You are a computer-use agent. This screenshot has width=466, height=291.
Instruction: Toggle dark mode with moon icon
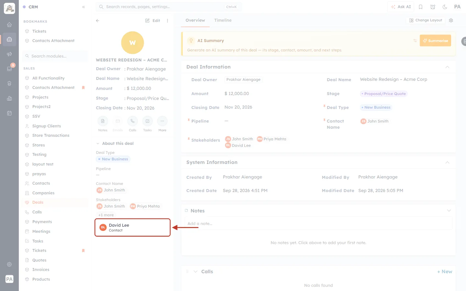point(445,7)
